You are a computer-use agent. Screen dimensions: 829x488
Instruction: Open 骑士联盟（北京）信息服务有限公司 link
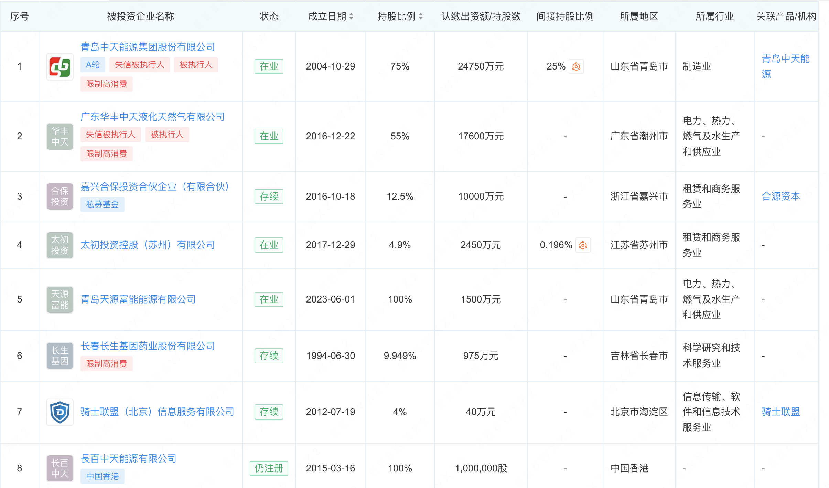click(158, 412)
